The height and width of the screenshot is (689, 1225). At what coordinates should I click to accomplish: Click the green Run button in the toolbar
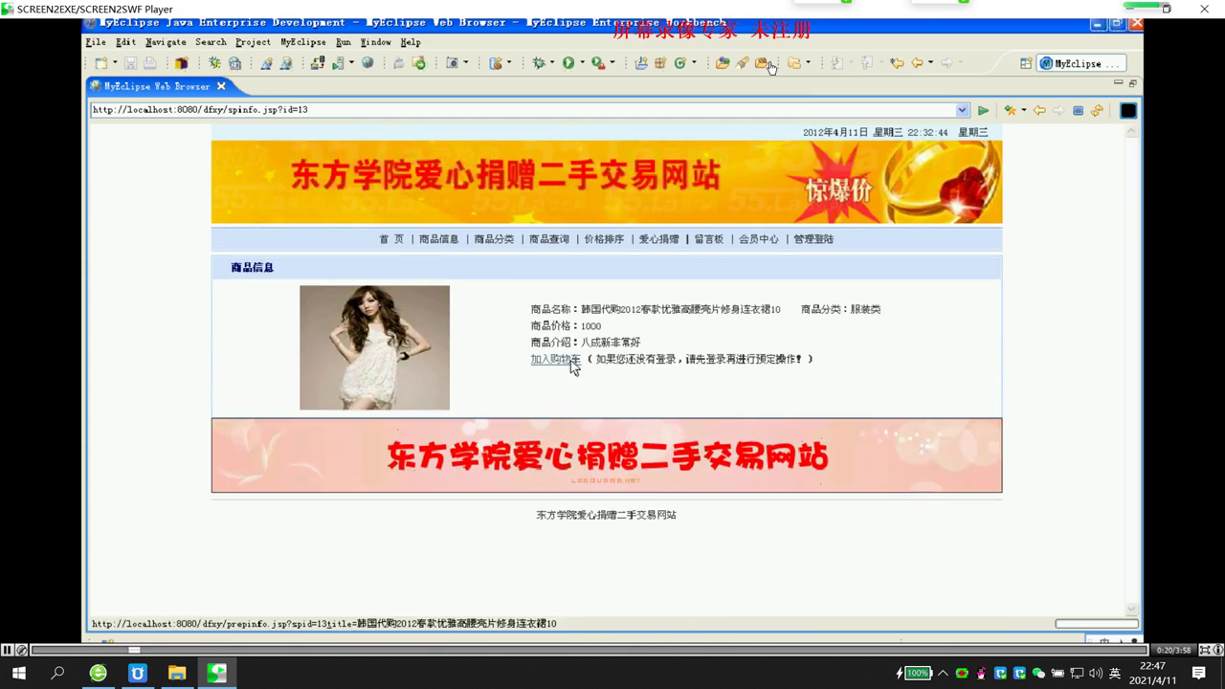tap(568, 63)
